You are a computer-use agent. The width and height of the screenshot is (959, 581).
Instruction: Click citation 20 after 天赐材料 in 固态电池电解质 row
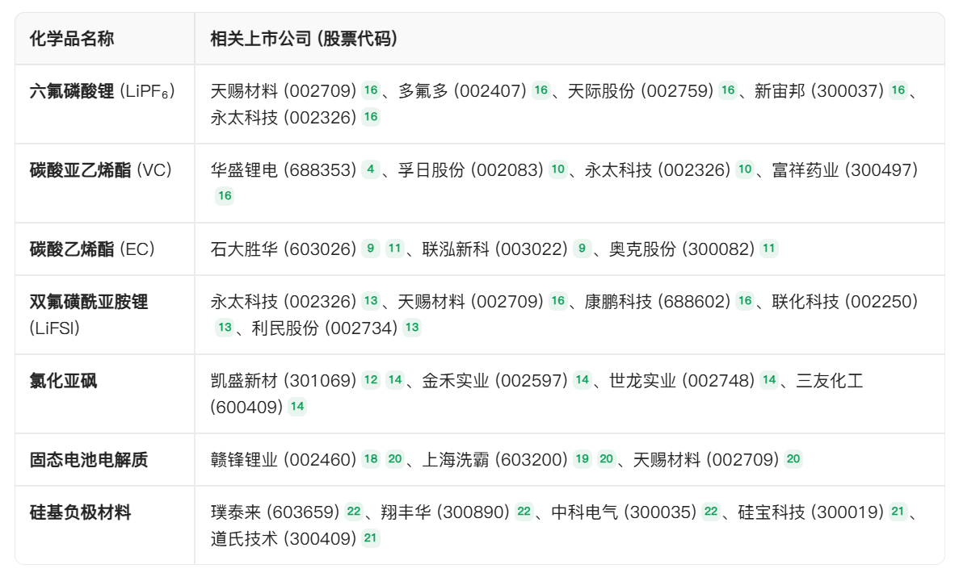[x=793, y=459]
